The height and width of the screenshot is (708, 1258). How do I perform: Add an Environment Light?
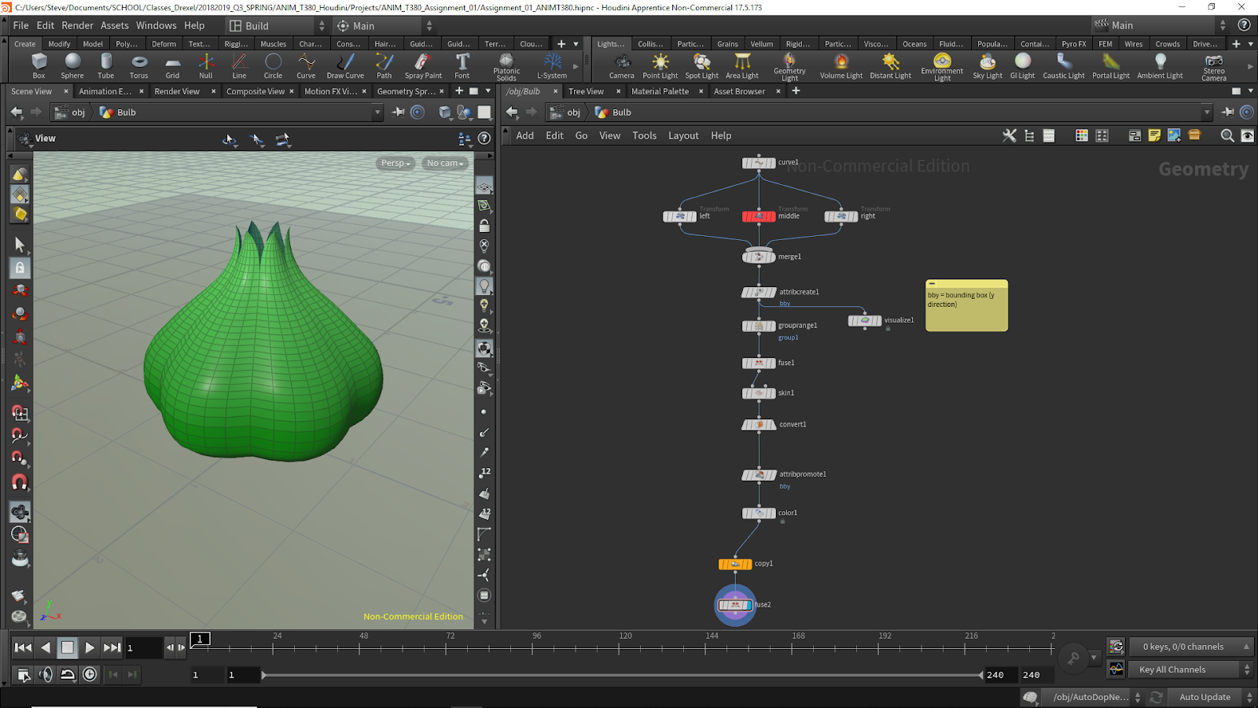[x=942, y=67]
